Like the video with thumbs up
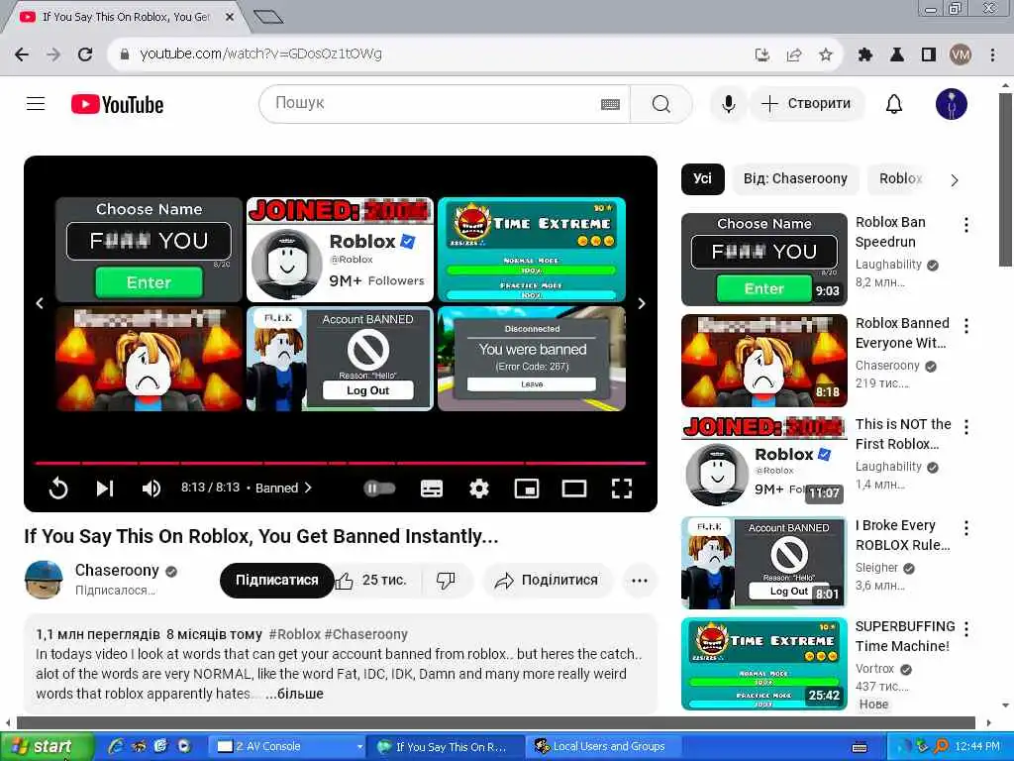The image size is (1014, 761). (x=375, y=581)
